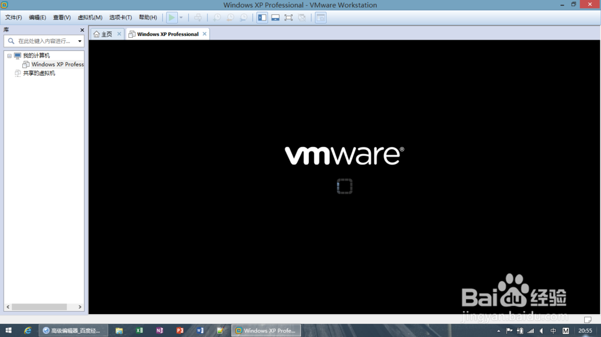601x337 pixels.
Task: Click the Action Center flag tray icon
Action: coord(509,331)
